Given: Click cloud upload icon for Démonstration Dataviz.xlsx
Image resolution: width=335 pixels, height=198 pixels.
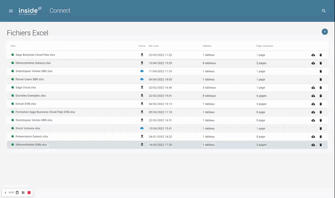Looking at the screenshot, I should point(313,63).
